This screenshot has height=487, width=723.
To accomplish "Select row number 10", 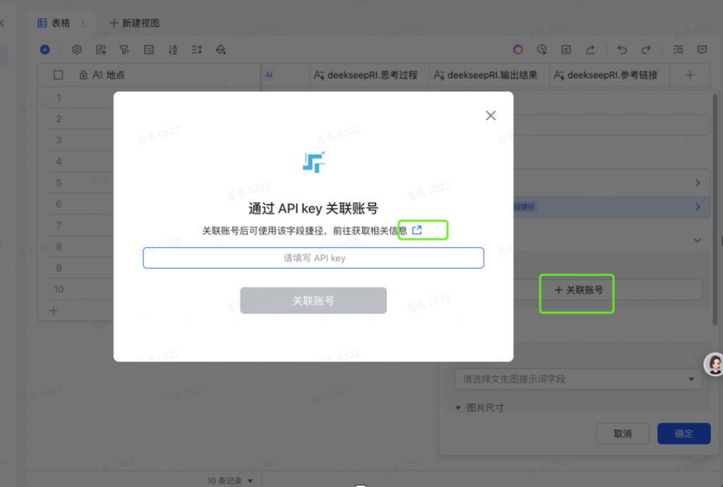I will click(59, 289).
